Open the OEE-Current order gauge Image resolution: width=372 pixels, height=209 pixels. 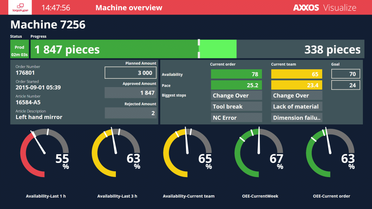point(330,153)
